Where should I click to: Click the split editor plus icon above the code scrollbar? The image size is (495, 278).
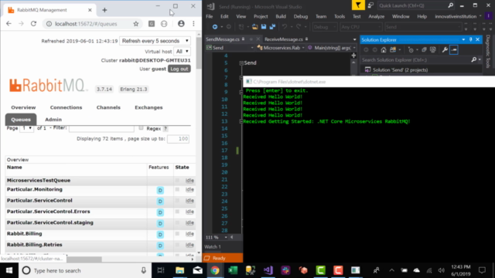point(353,56)
